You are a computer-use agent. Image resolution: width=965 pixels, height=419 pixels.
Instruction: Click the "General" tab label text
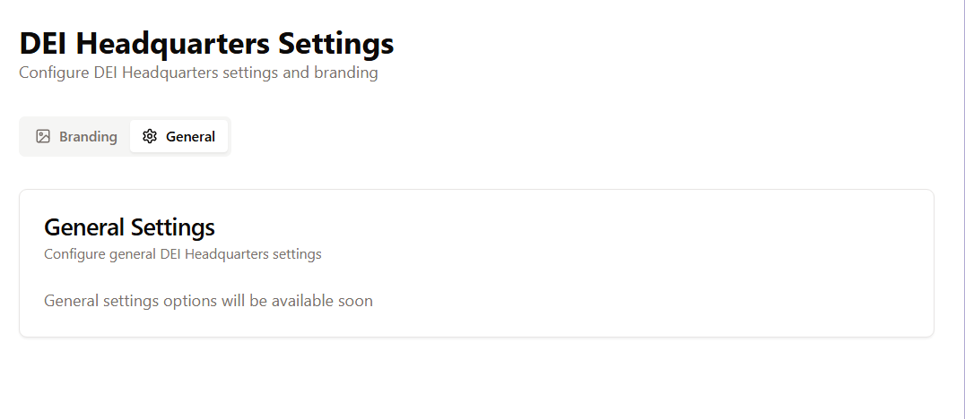coord(190,137)
